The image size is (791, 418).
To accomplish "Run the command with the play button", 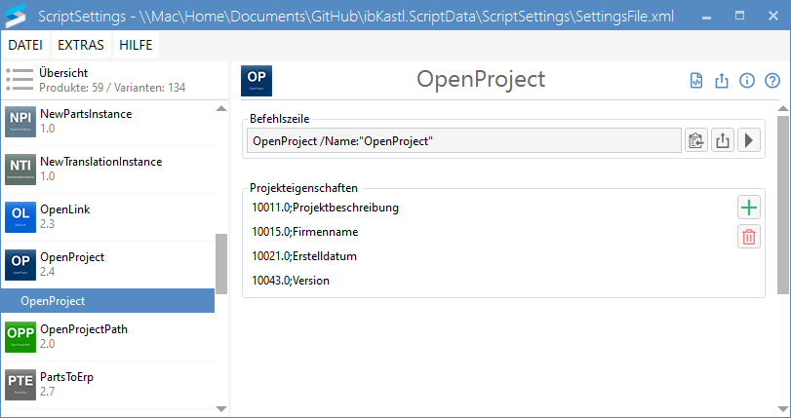I will pos(749,141).
